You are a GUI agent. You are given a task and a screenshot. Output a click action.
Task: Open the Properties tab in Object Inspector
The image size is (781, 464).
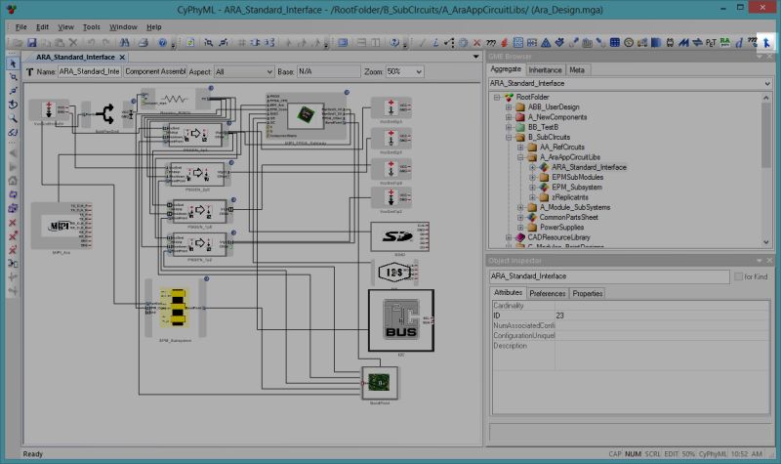[x=588, y=294]
